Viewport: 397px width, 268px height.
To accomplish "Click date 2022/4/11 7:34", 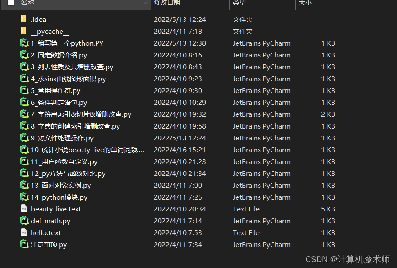I will point(178,244).
